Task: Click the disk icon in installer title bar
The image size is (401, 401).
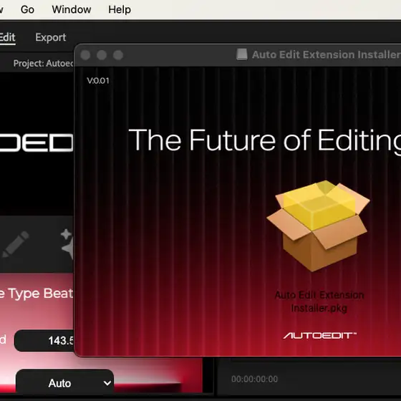Action: (242, 54)
